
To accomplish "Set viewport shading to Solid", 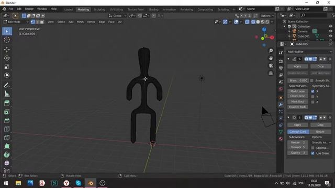I will tap(258, 22).
